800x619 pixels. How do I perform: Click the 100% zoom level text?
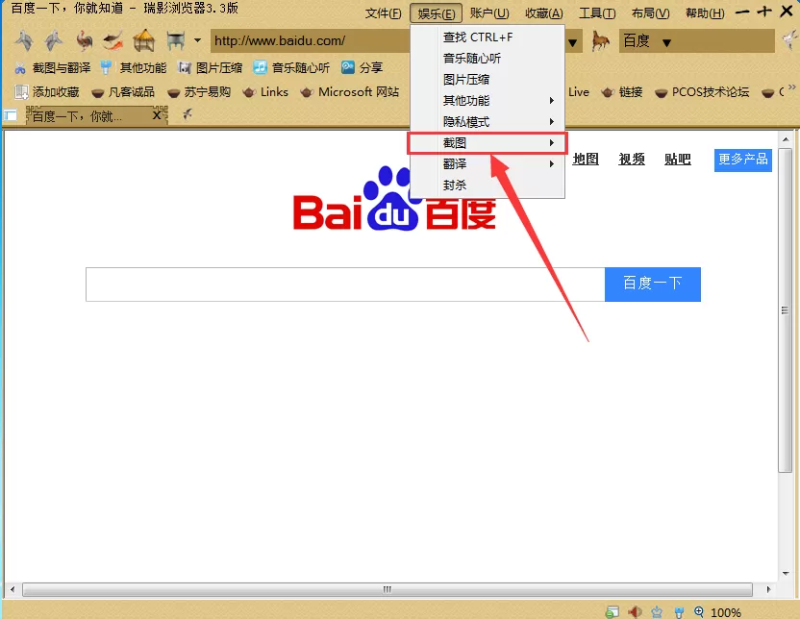pos(726,612)
